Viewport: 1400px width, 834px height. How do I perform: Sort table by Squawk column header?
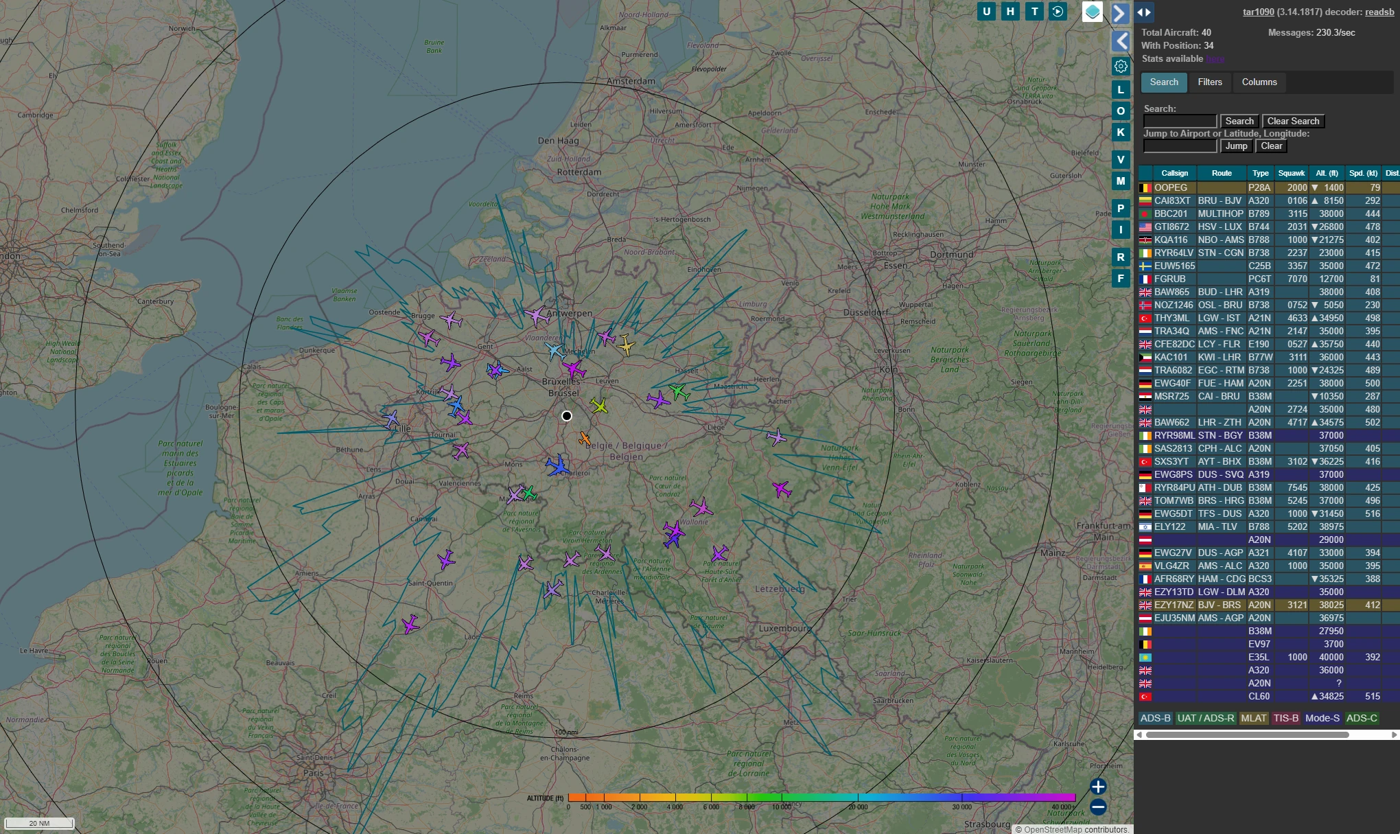1291,174
